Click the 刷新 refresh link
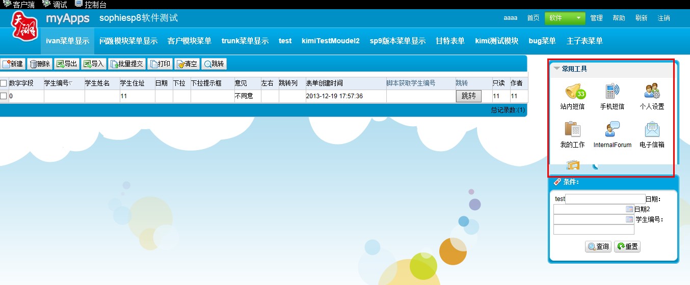The image size is (690, 285). click(641, 18)
